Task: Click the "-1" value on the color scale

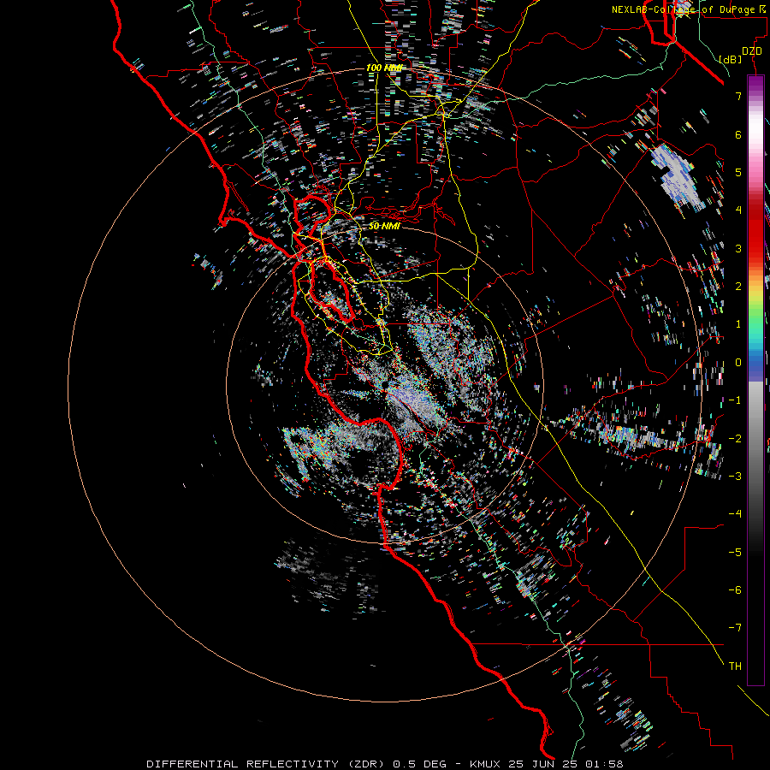Action: [735, 400]
